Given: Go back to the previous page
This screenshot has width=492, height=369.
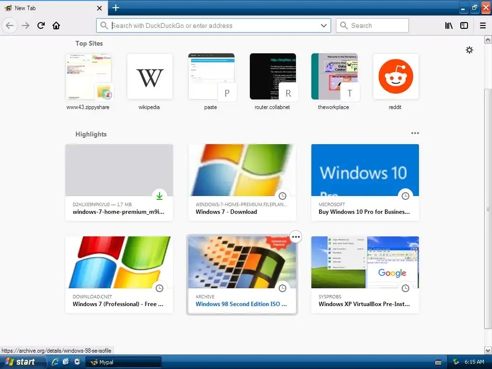Looking at the screenshot, I should coord(10,25).
